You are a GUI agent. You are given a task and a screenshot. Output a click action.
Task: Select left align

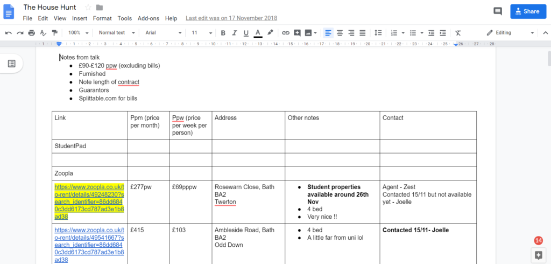tap(328, 33)
